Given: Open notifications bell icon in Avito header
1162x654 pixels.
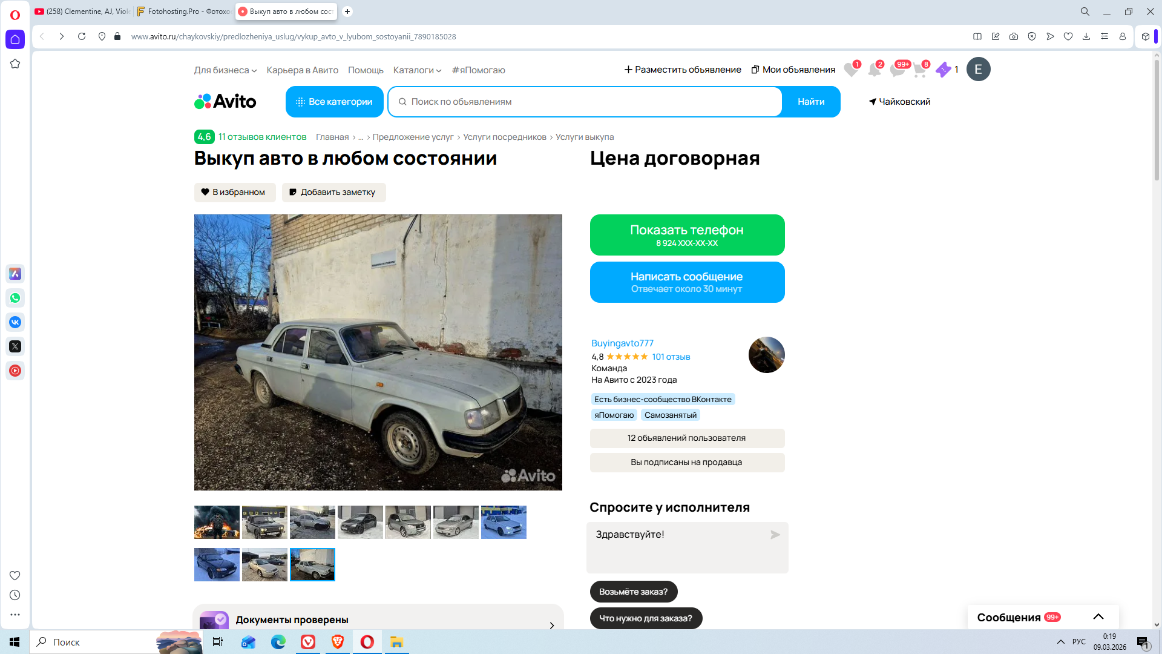Looking at the screenshot, I should click(874, 70).
